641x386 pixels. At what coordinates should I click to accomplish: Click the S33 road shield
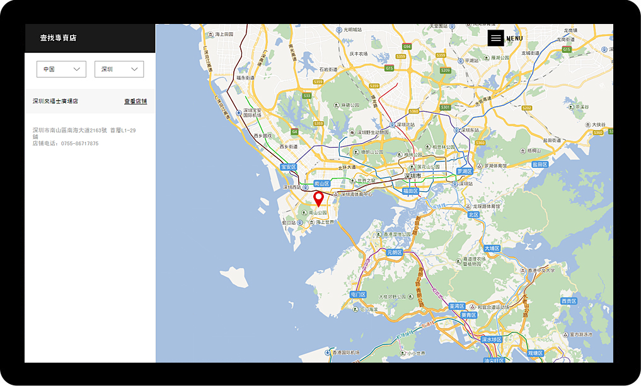(306, 96)
